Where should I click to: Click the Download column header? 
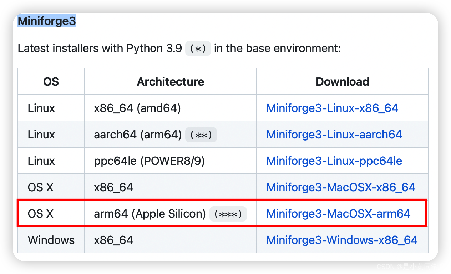(x=343, y=82)
